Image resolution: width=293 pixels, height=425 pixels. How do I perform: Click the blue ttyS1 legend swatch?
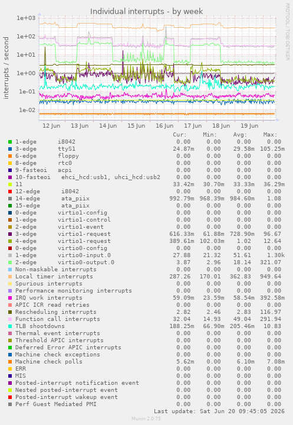[10, 149]
